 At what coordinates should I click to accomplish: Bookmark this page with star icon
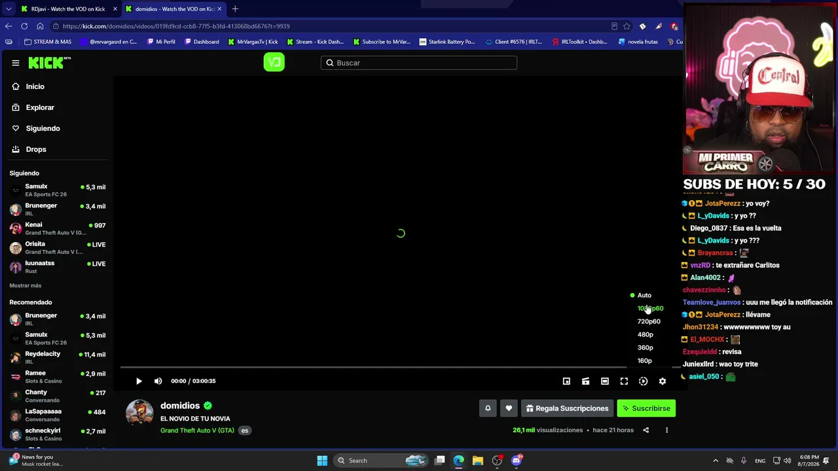[627, 26]
